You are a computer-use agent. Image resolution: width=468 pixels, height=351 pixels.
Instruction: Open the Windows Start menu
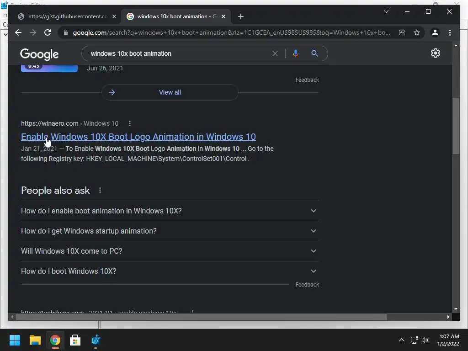click(15, 340)
